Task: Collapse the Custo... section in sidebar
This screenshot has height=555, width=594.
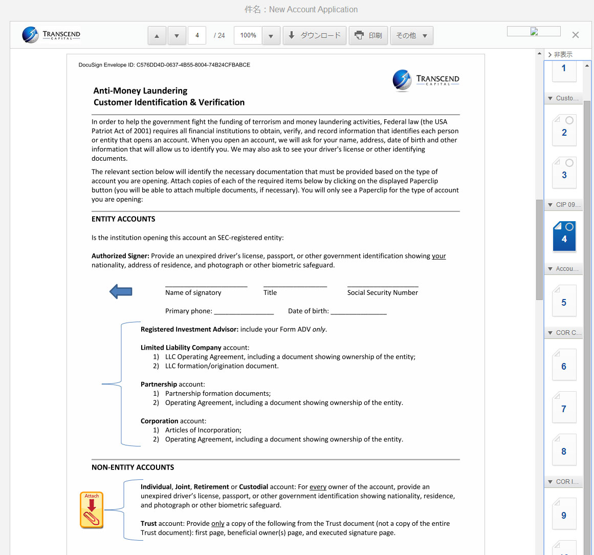Action: (564, 98)
